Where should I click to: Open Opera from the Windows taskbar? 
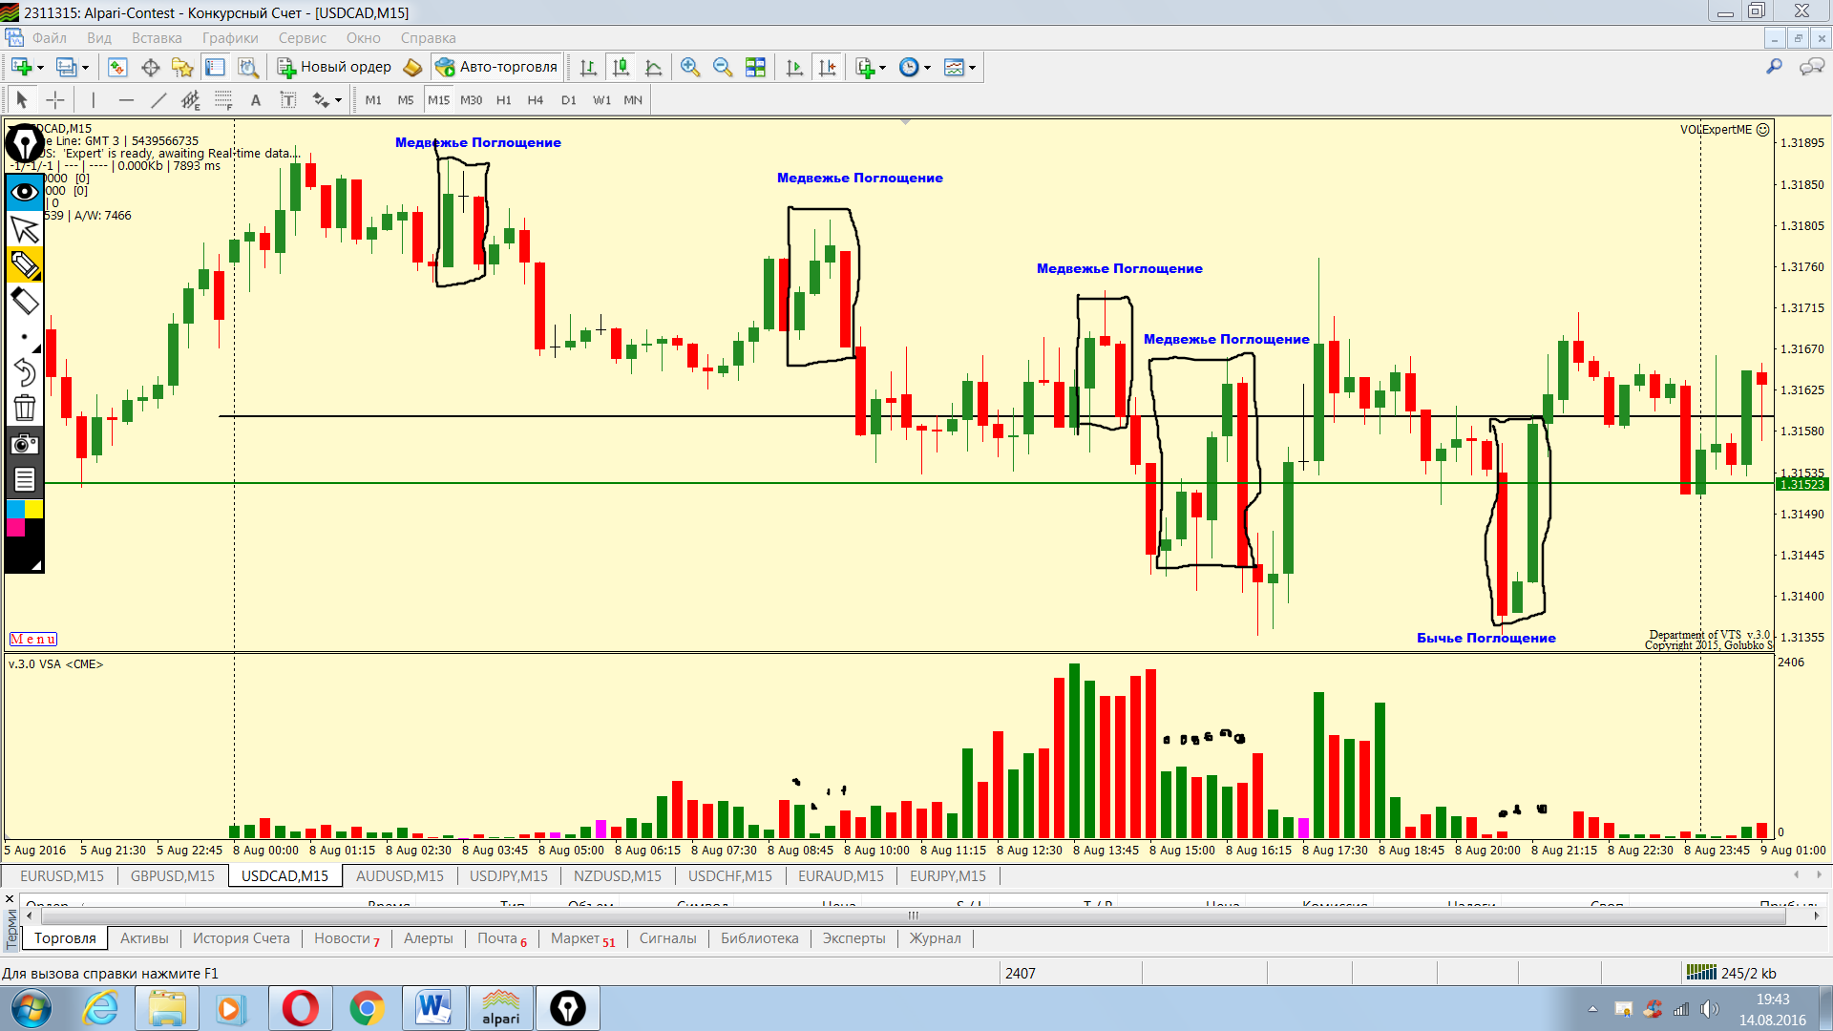[300, 1008]
